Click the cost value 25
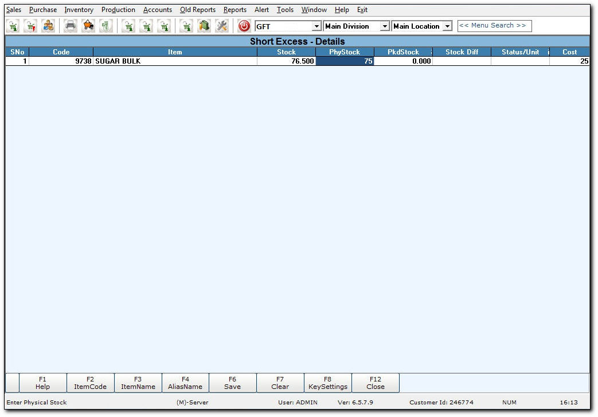 coord(569,61)
